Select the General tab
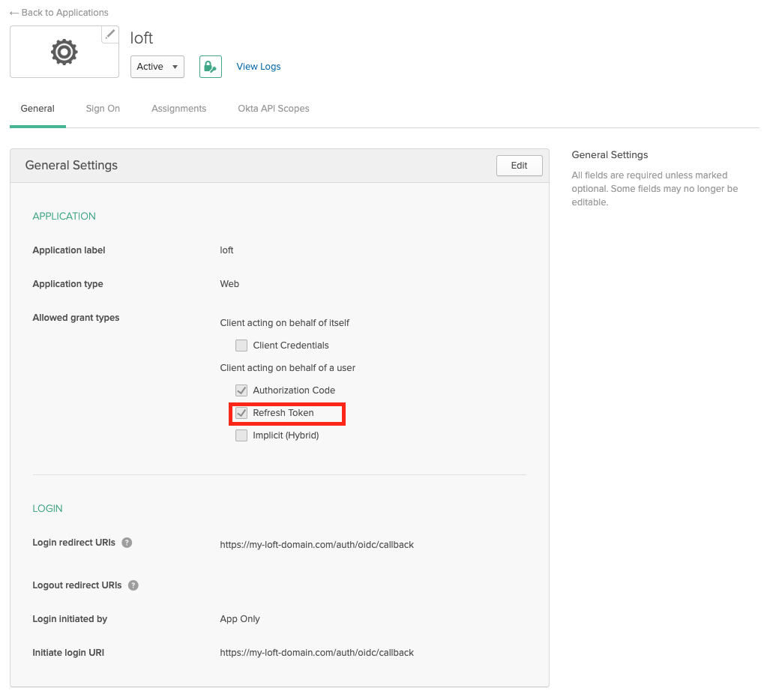Viewport: 767px width, 694px height. click(37, 108)
